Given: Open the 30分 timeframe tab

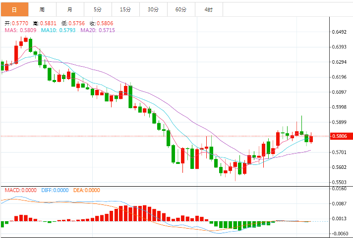Looking at the screenshot, I should click(x=153, y=10).
